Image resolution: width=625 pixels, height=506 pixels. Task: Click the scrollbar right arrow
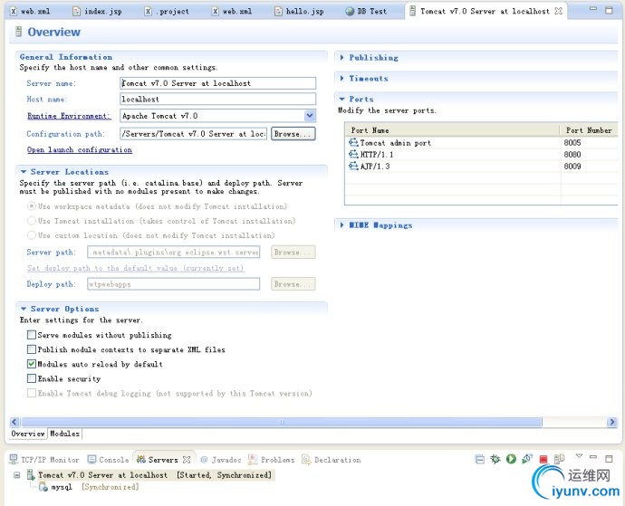(611, 422)
